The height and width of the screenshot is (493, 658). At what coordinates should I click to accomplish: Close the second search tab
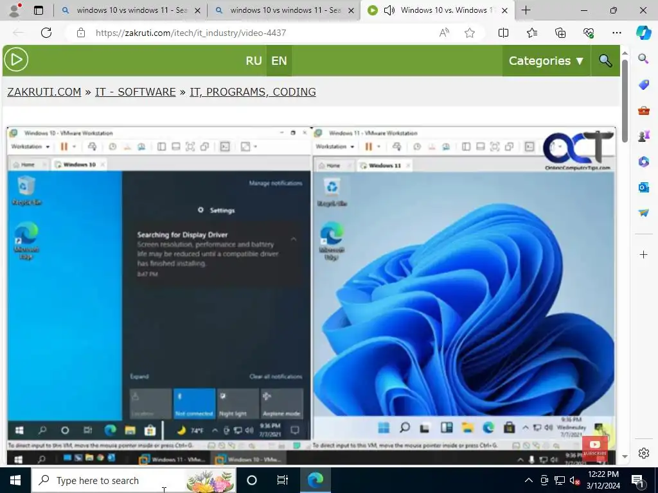pos(351,10)
